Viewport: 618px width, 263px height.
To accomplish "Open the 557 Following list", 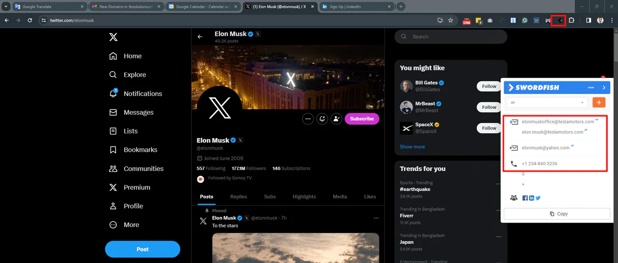I will click(211, 169).
